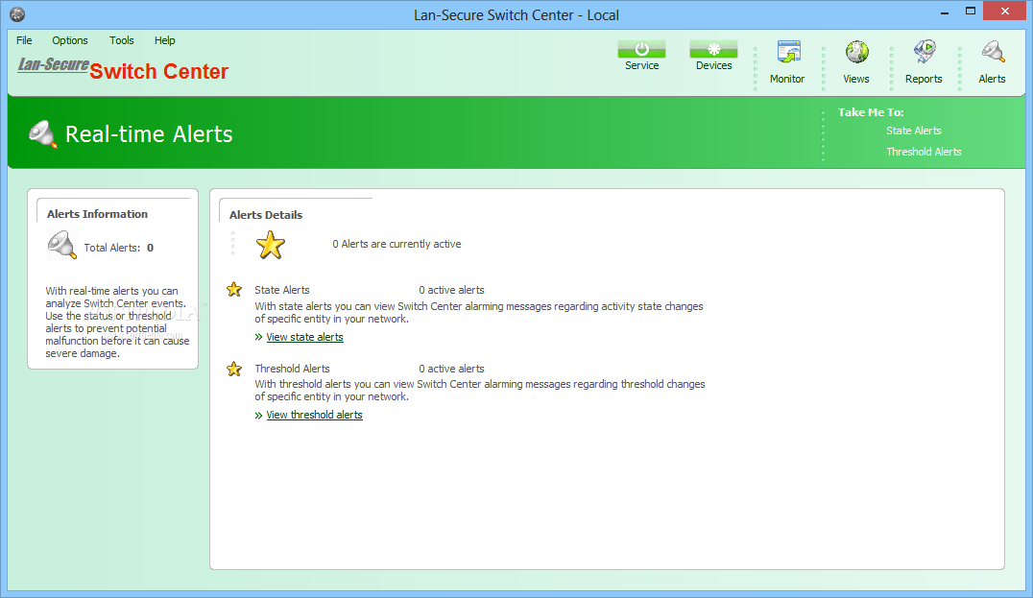Click the 'Take Me To:' heading
1033x598 pixels.
(x=871, y=112)
